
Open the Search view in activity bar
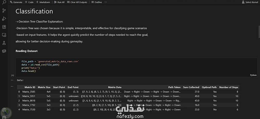(4, 2)
